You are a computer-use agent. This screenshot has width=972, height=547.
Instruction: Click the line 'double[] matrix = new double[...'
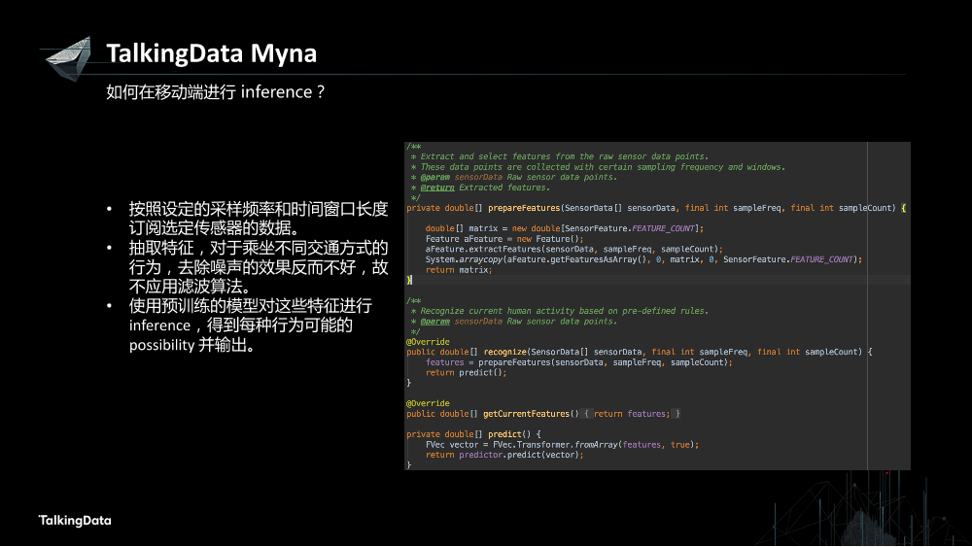564,228
